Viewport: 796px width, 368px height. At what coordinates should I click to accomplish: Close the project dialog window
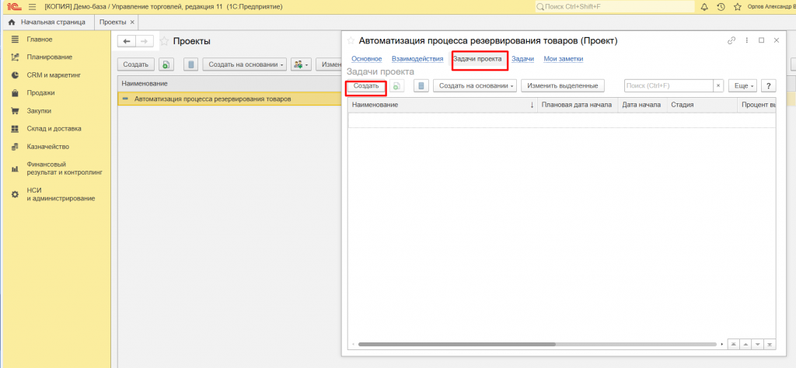tap(777, 40)
